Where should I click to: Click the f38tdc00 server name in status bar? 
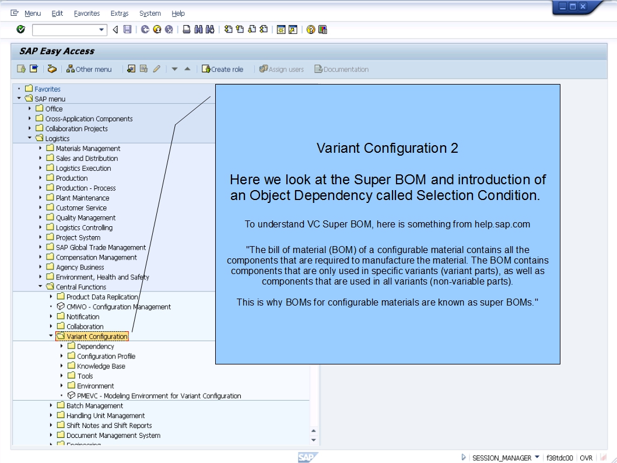pos(559,458)
